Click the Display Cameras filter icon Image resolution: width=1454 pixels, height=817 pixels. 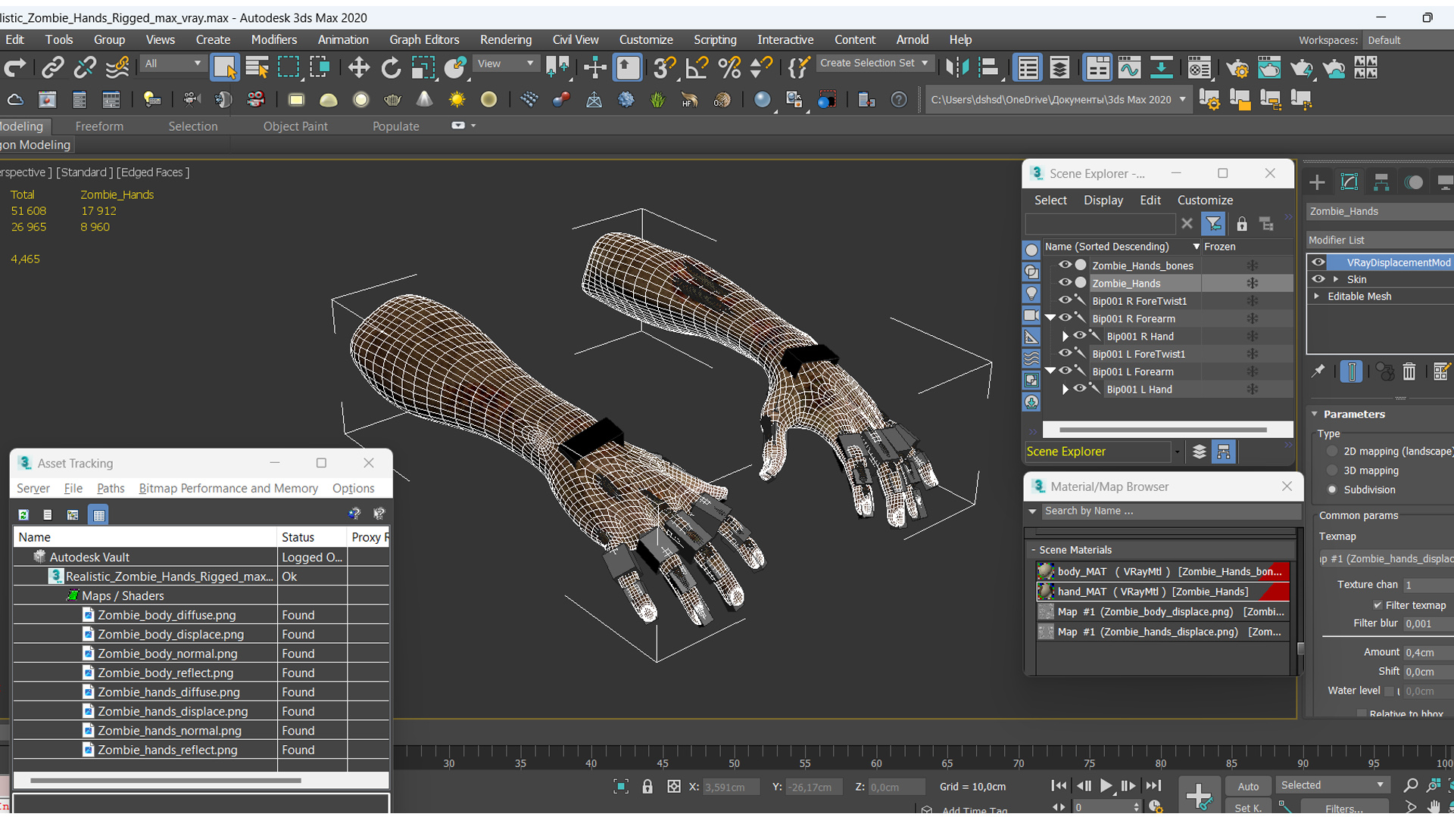click(x=1031, y=315)
